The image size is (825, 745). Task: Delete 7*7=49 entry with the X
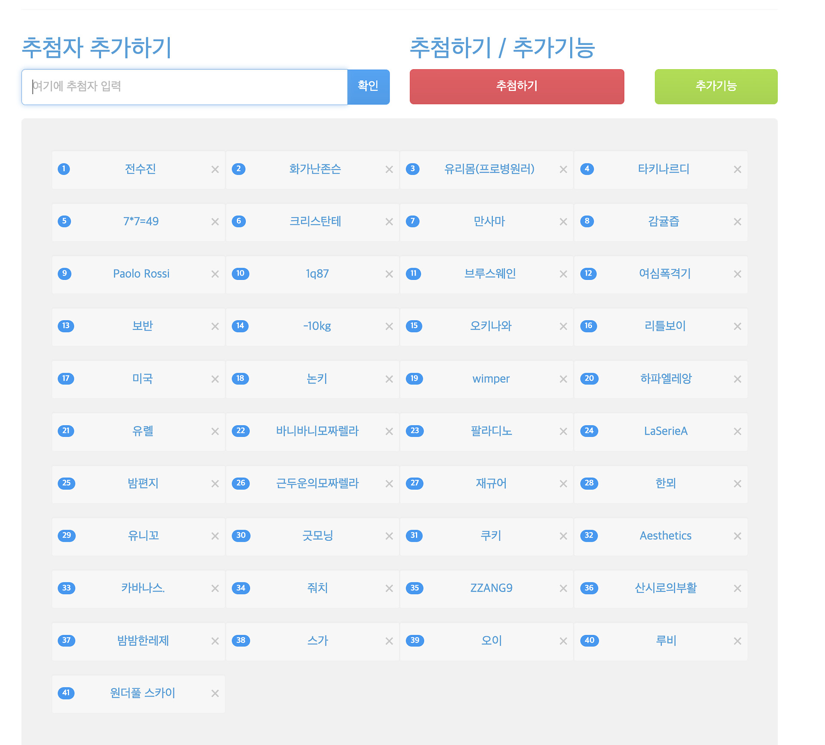(x=215, y=222)
